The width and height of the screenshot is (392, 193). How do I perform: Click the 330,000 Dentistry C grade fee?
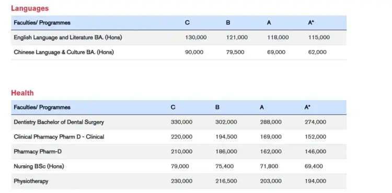click(x=181, y=122)
